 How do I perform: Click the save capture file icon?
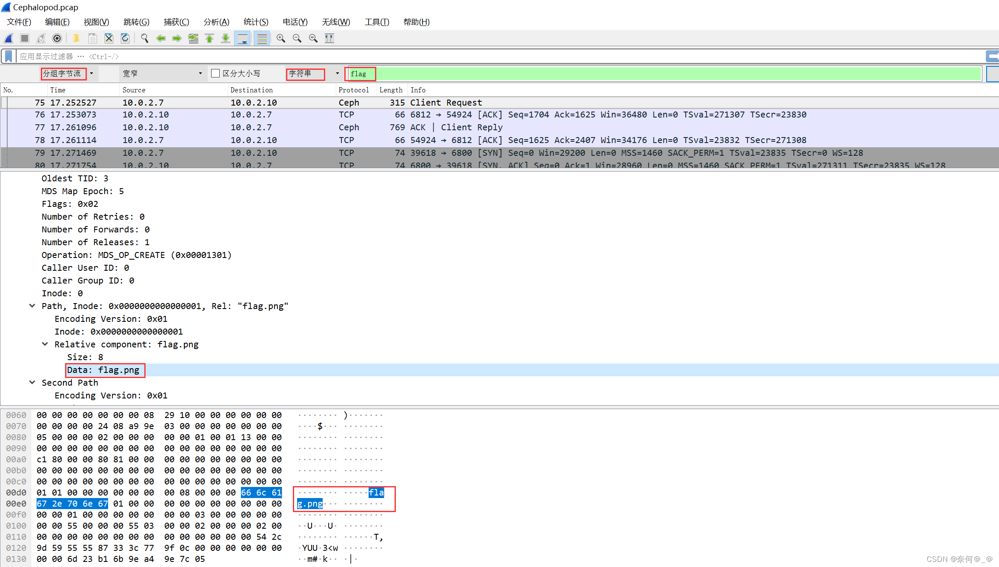point(92,38)
